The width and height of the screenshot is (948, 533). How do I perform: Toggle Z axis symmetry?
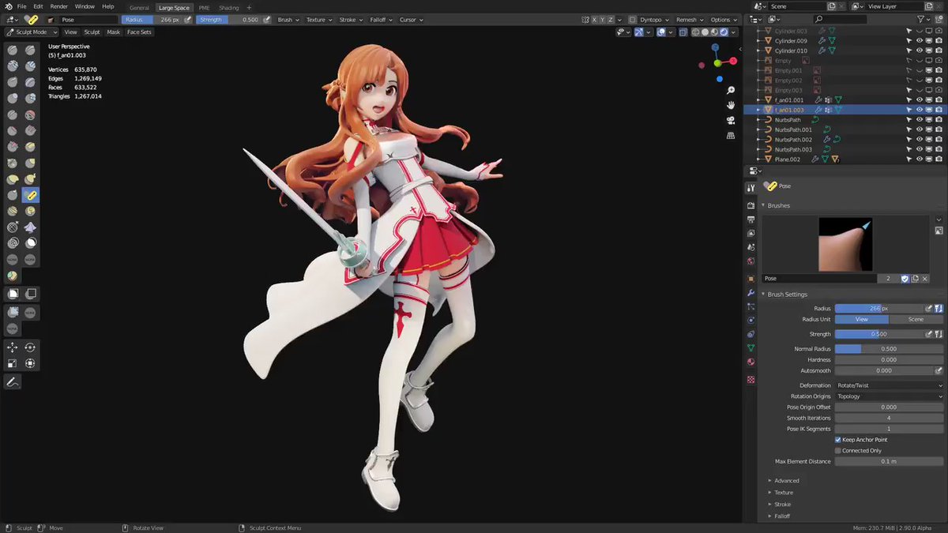click(x=611, y=20)
